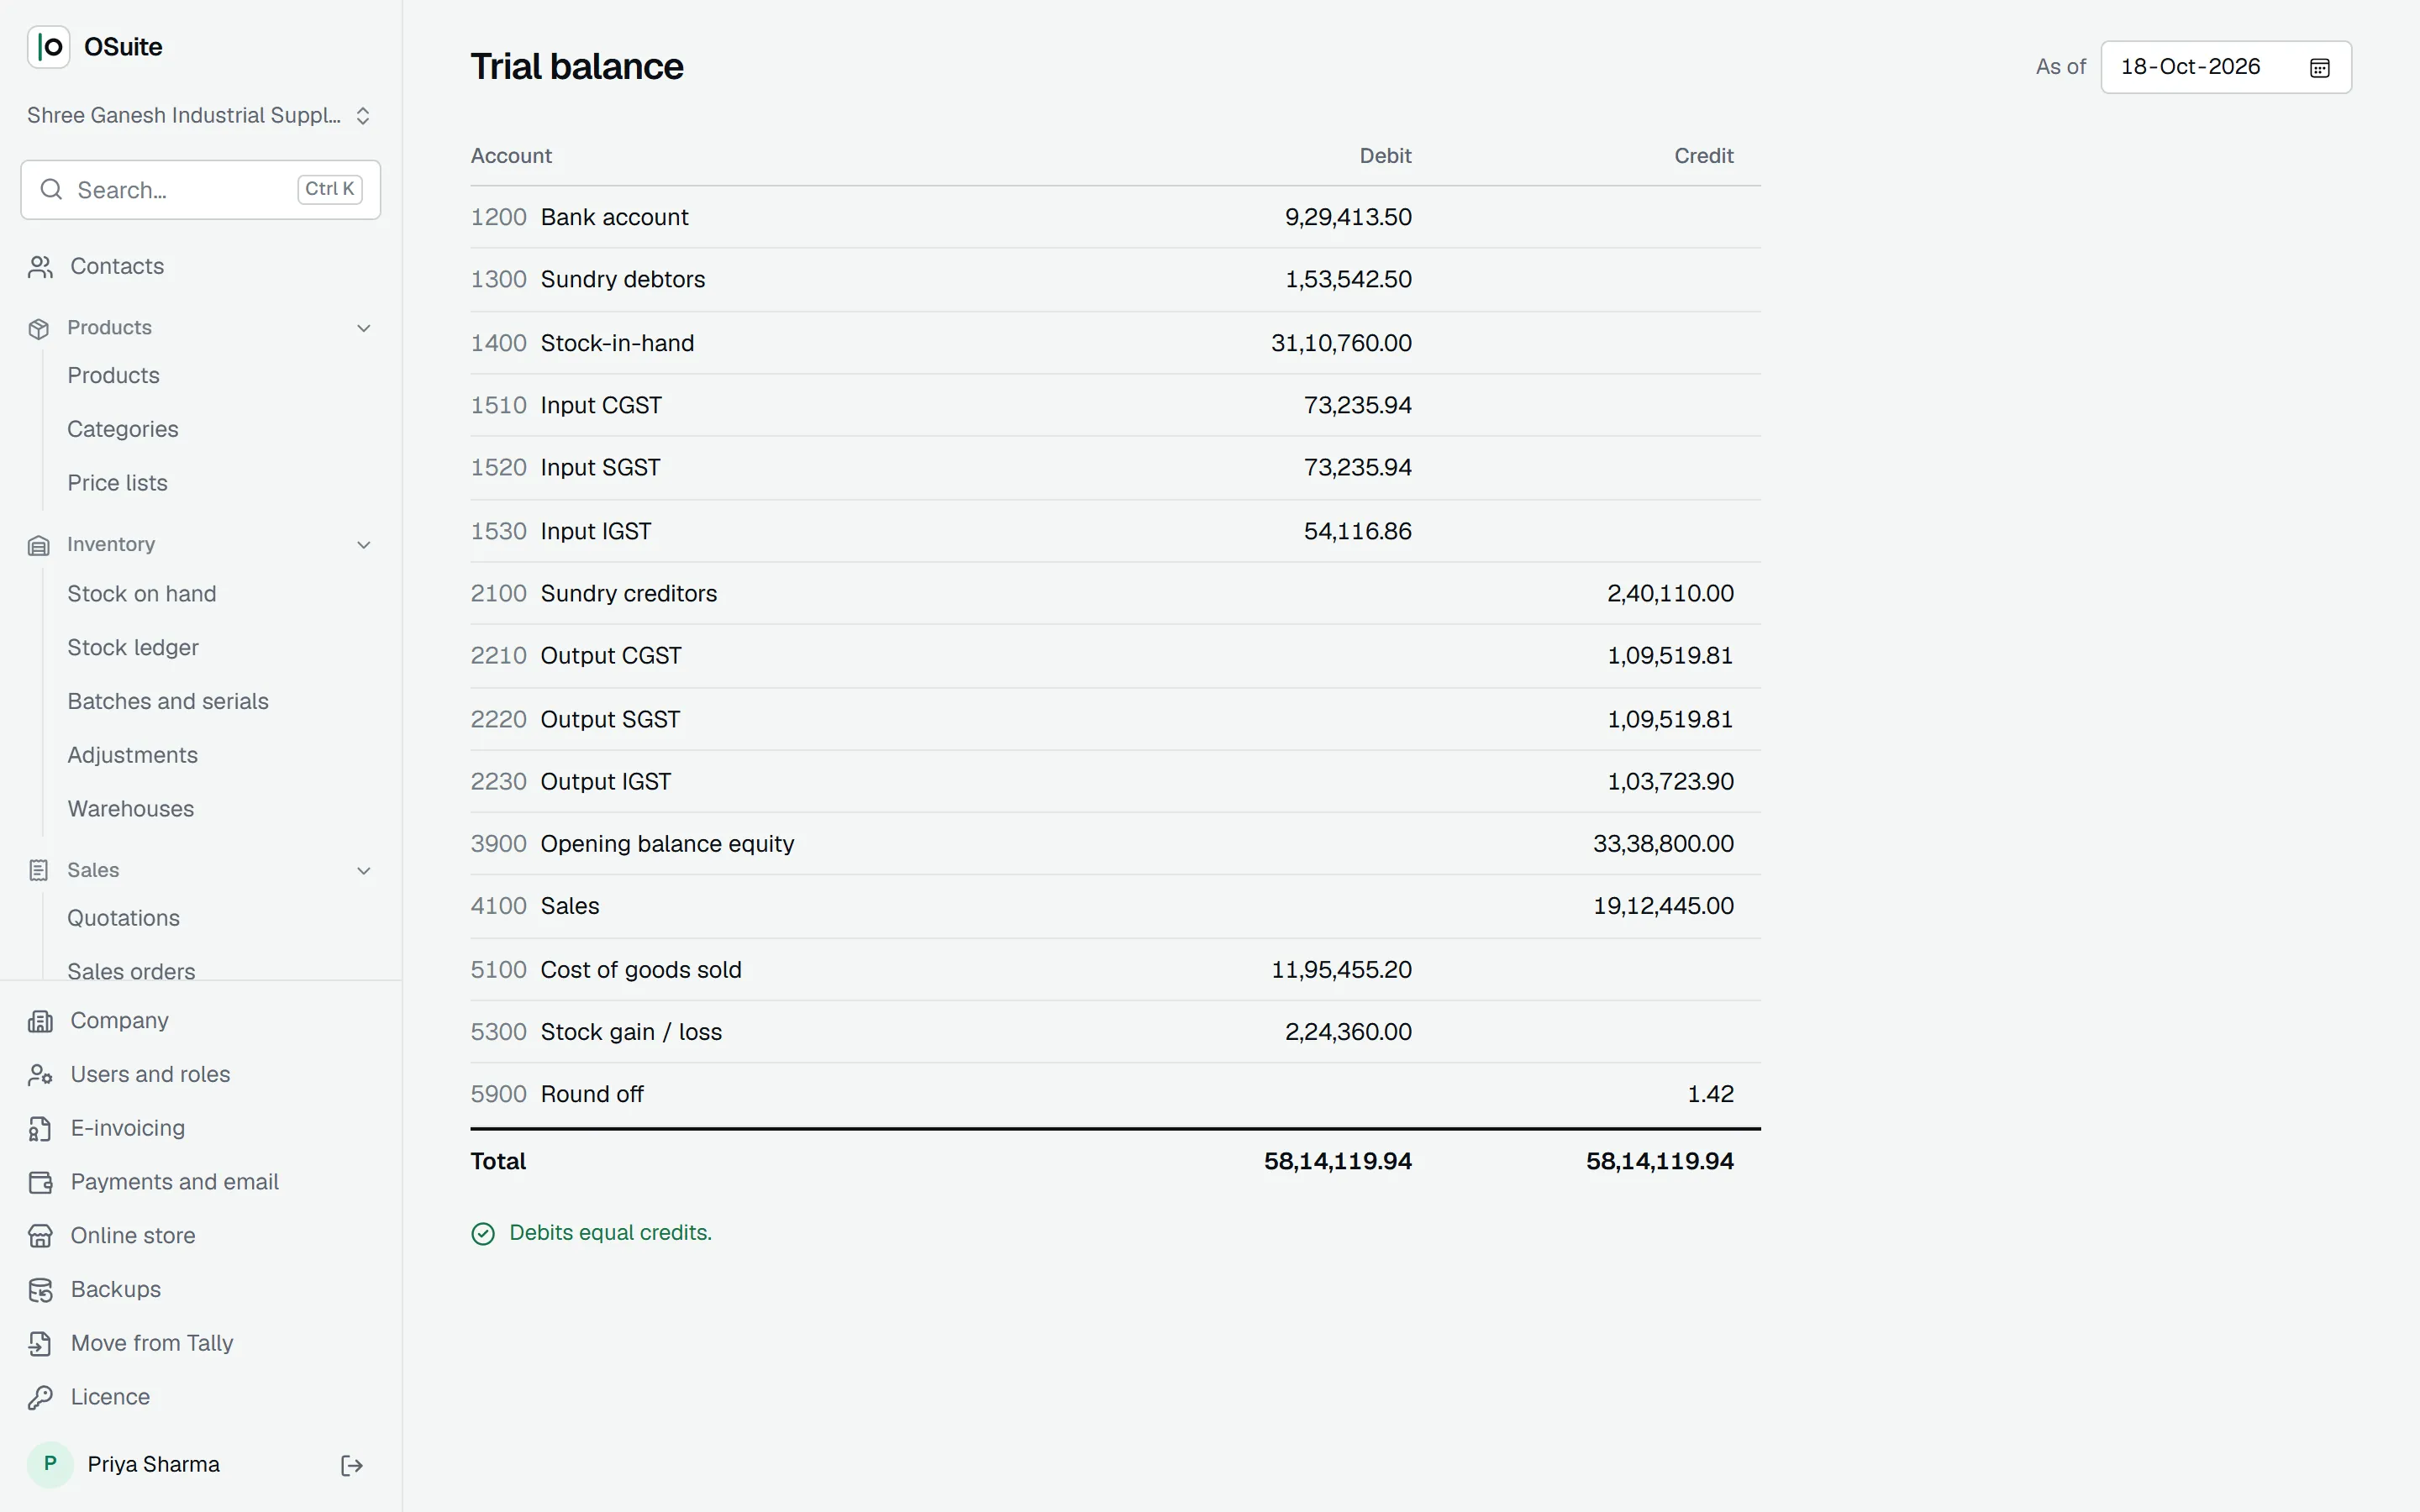Click the Backups database icon
The width and height of the screenshot is (2420, 1512).
[40, 1290]
